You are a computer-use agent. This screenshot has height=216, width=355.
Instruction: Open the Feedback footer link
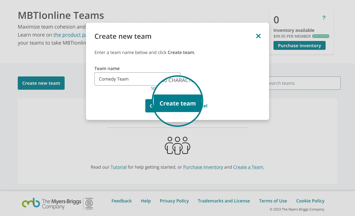[121, 201]
